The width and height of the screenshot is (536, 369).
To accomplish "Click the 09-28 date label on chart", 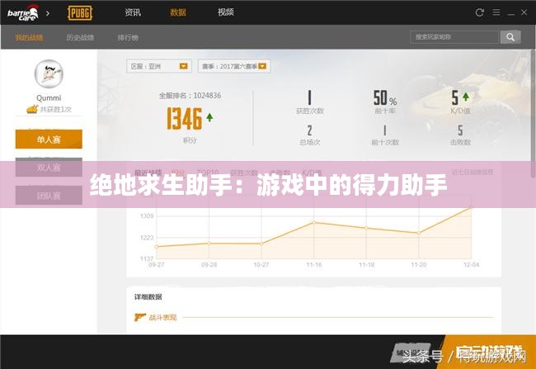I will click(x=209, y=265).
